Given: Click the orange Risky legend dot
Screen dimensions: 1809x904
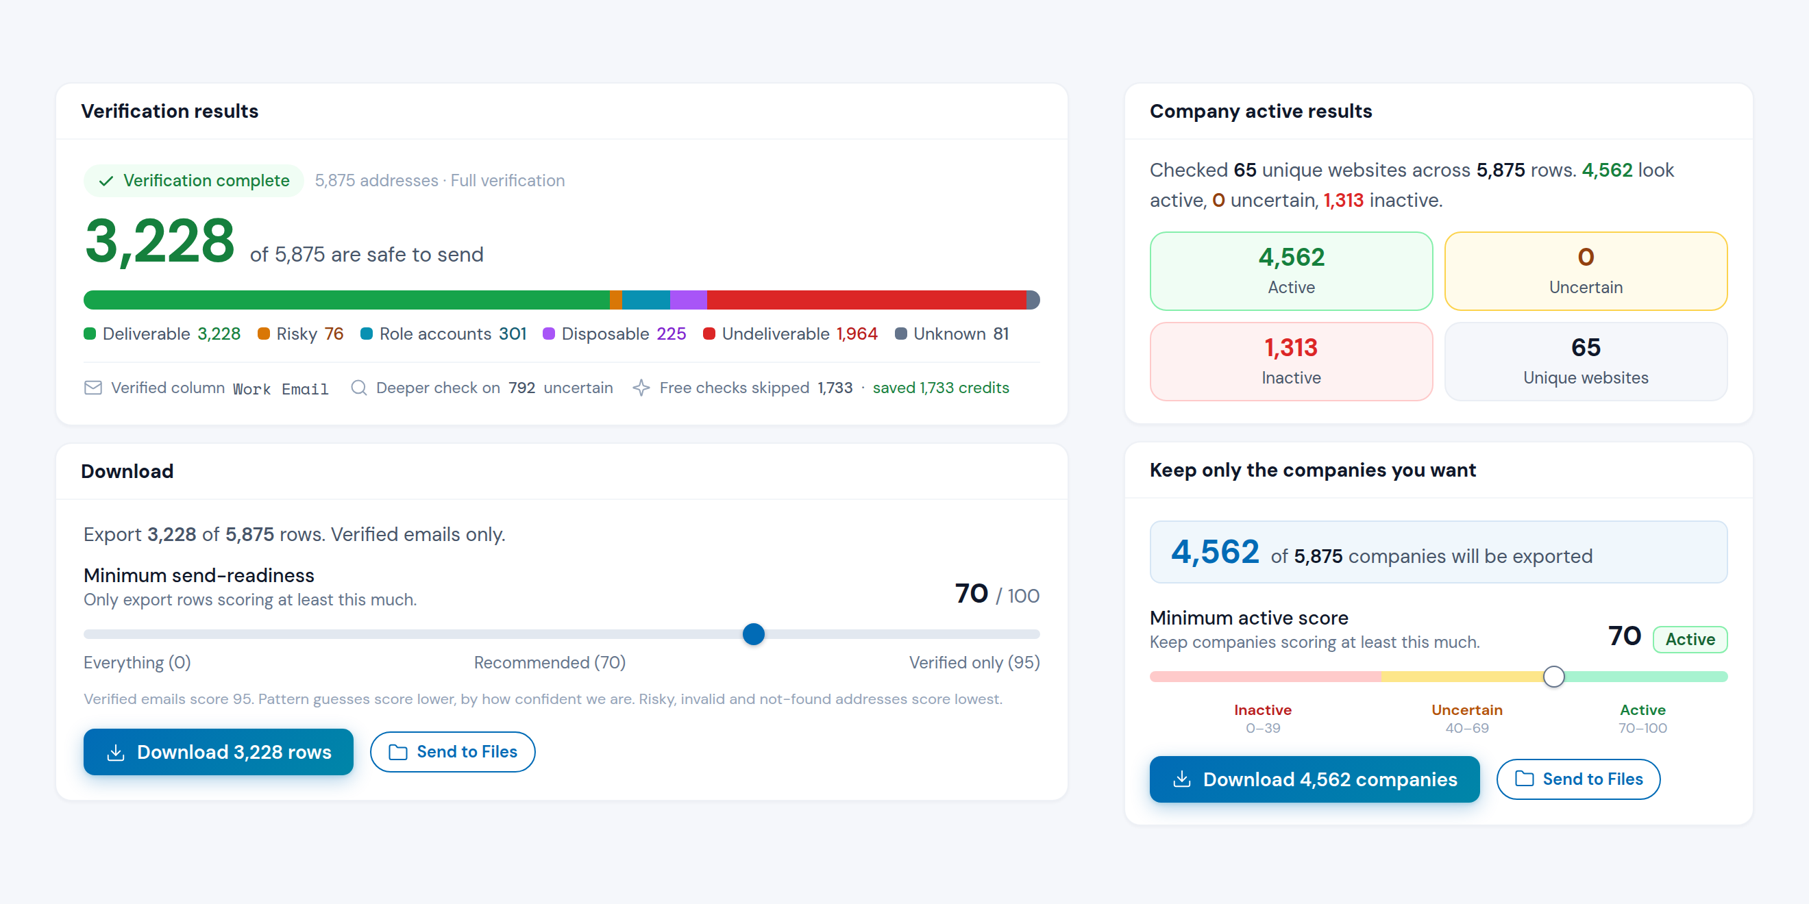Looking at the screenshot, I should [263, 334].
